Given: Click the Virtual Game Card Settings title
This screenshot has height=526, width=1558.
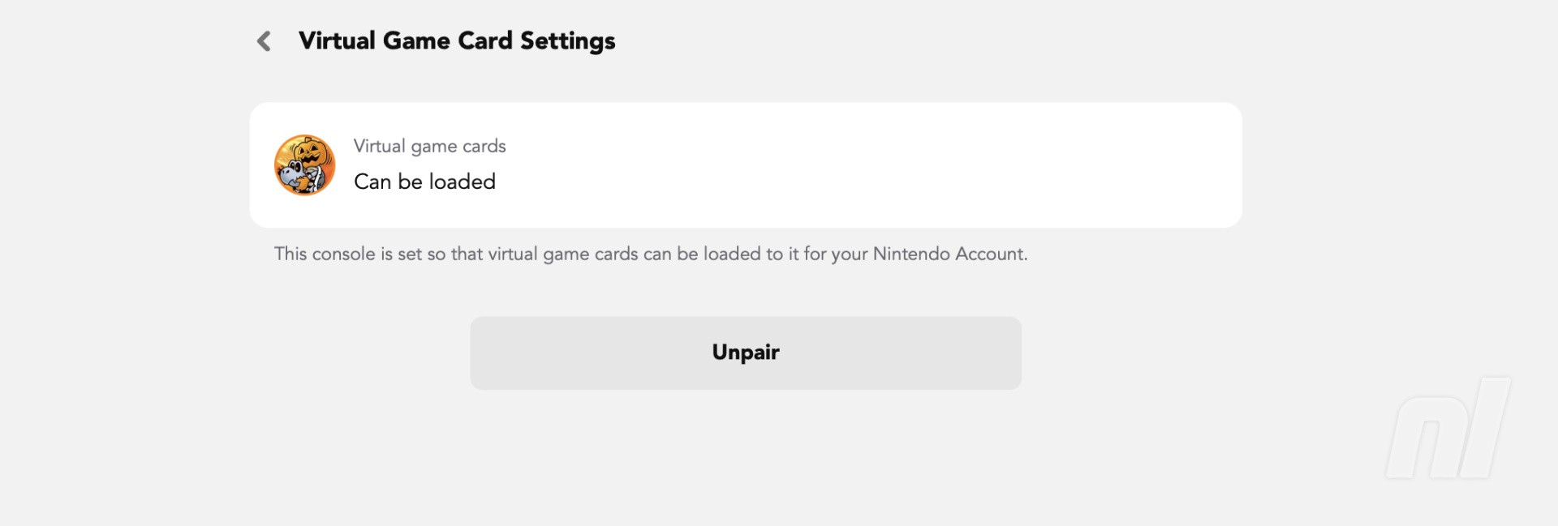Looking at the screenshot, I should click(456, 41).
